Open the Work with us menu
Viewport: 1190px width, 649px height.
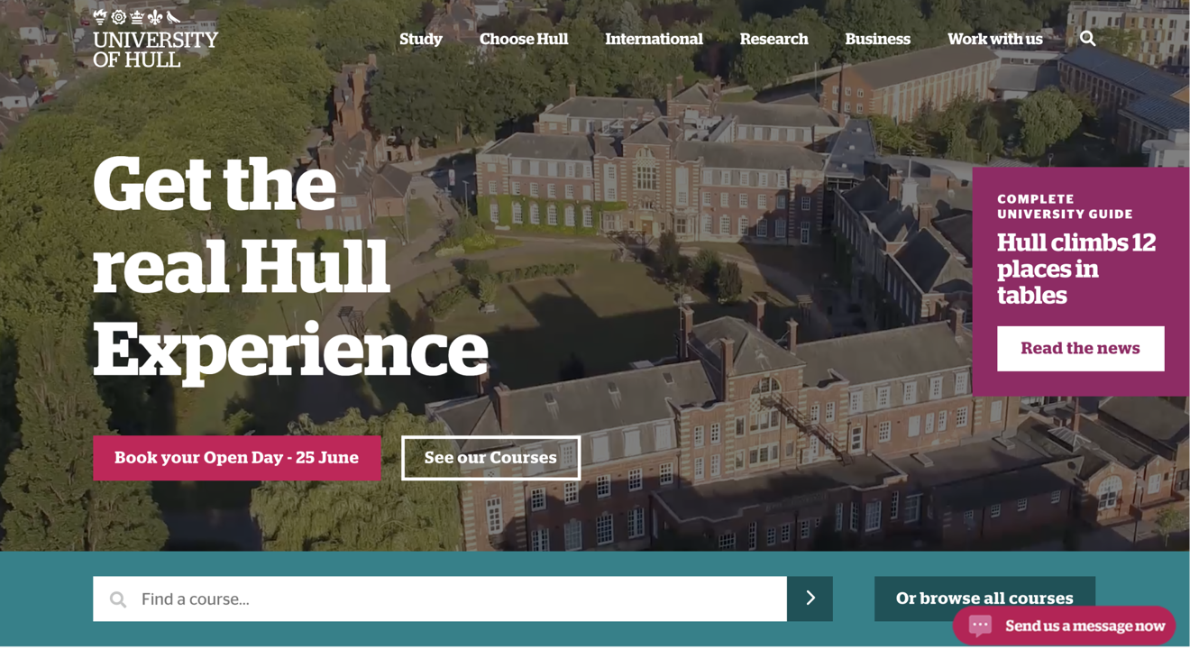click(x=994, y=39)
